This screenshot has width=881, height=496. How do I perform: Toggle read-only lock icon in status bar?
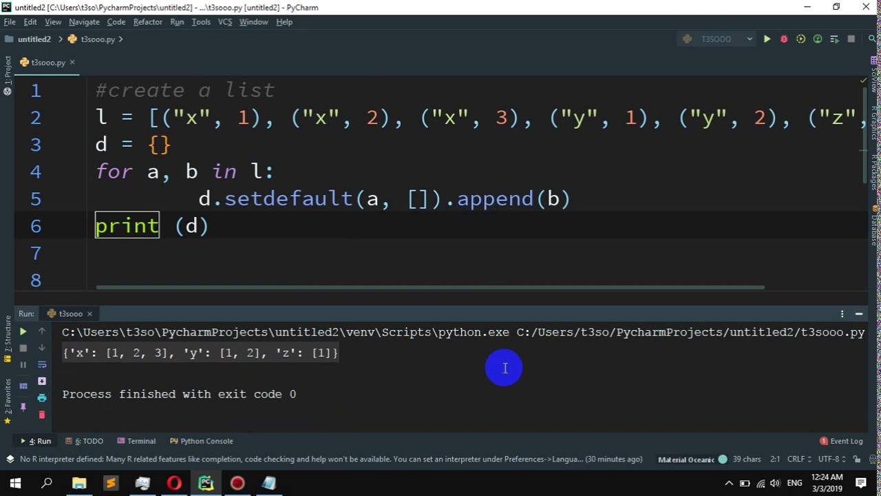click(857, 459)
